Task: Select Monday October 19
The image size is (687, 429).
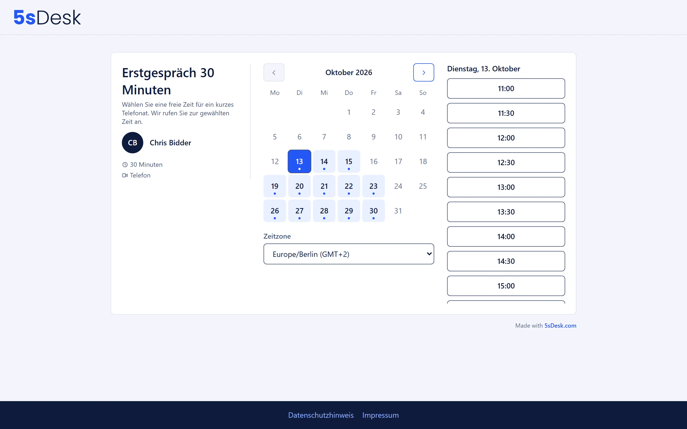Action: click(275, 186)
